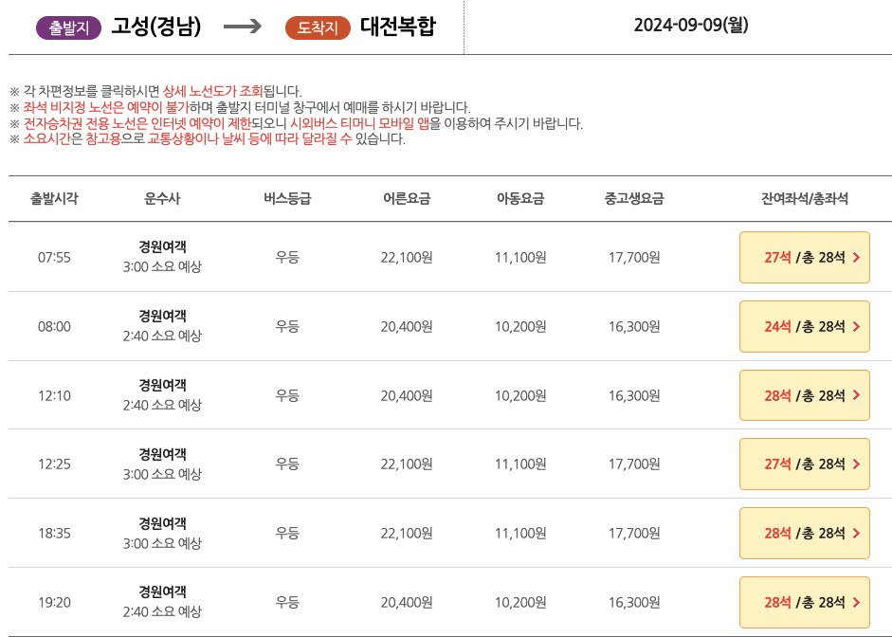Check remaining seats for the 18:35 departure
This screenshot has height=637, width=892.
[804, 533]
